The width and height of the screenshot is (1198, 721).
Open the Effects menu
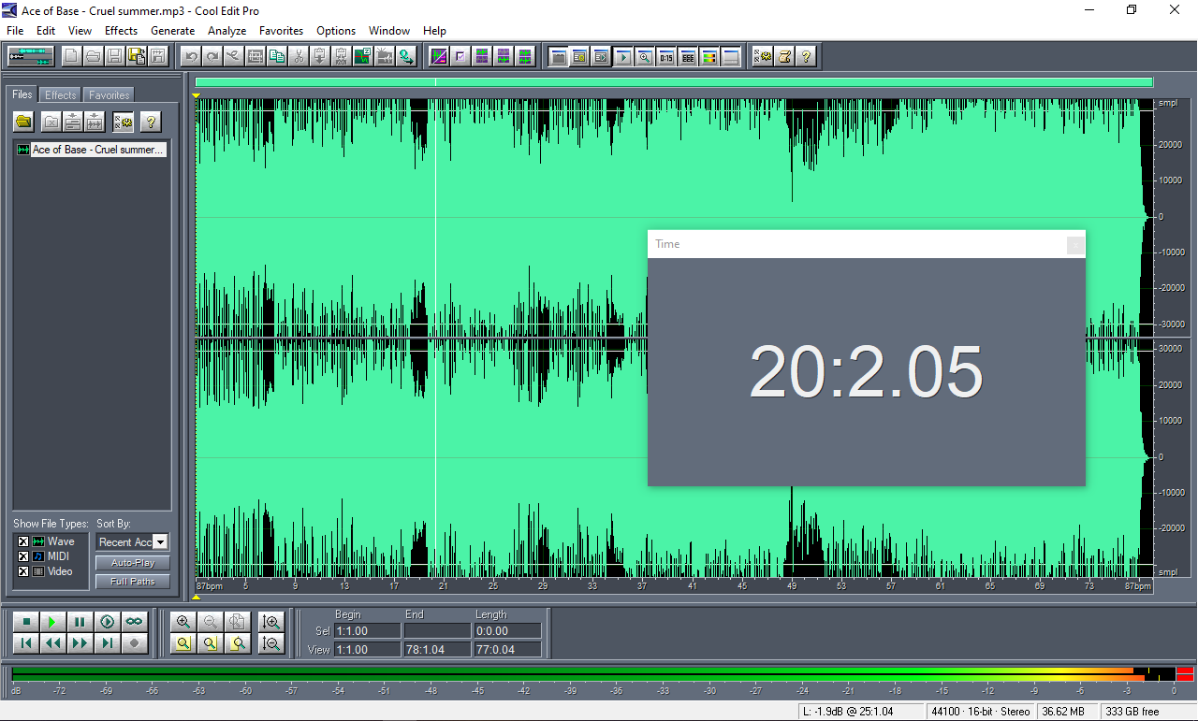(121, 31)
